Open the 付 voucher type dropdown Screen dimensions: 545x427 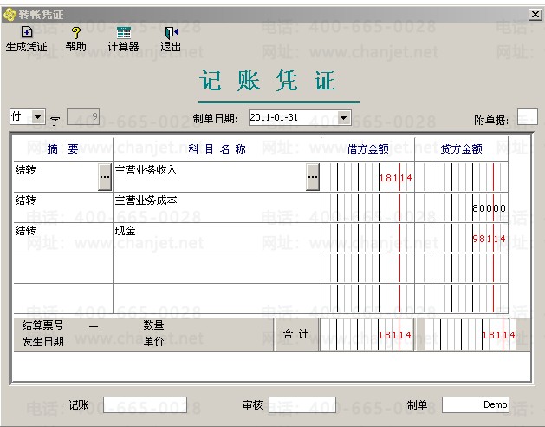(38, 116)
